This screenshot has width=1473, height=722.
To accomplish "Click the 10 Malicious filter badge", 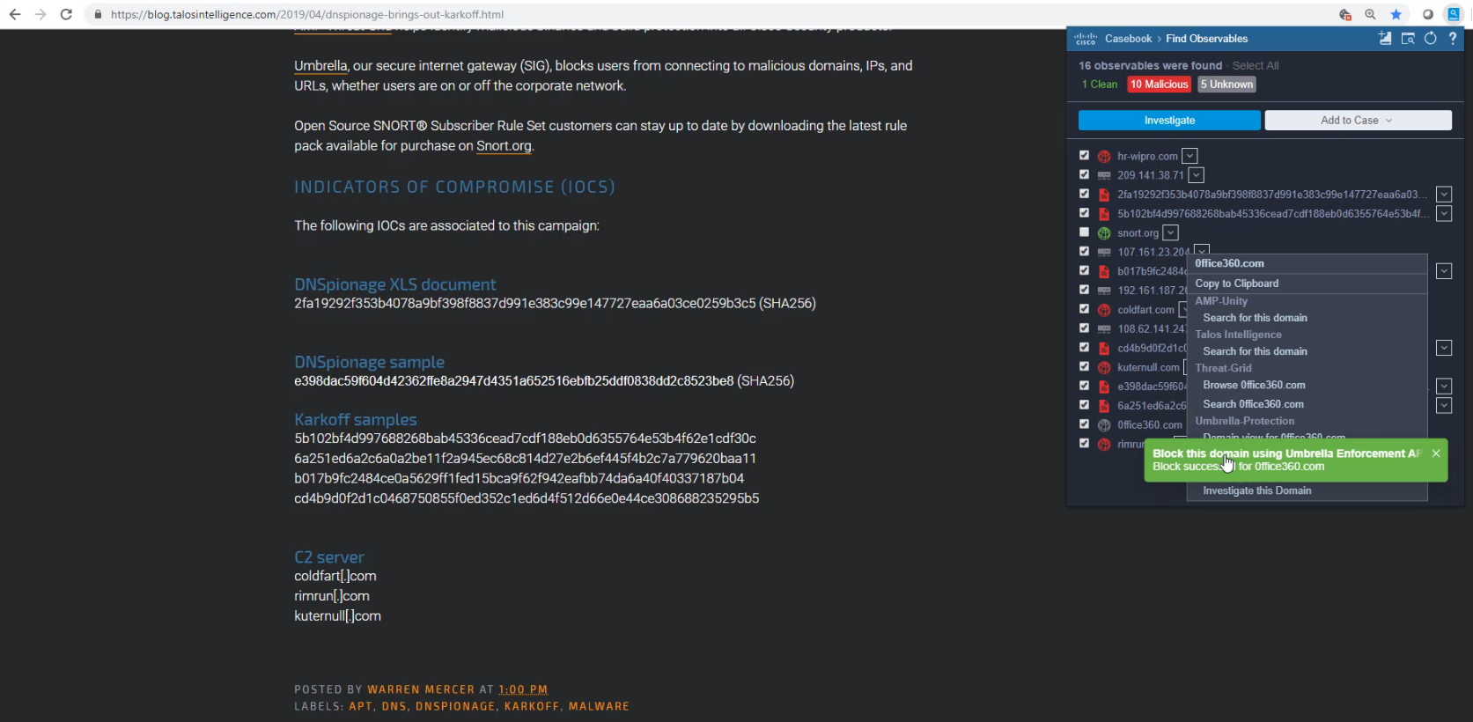I will click(1159, 85).
